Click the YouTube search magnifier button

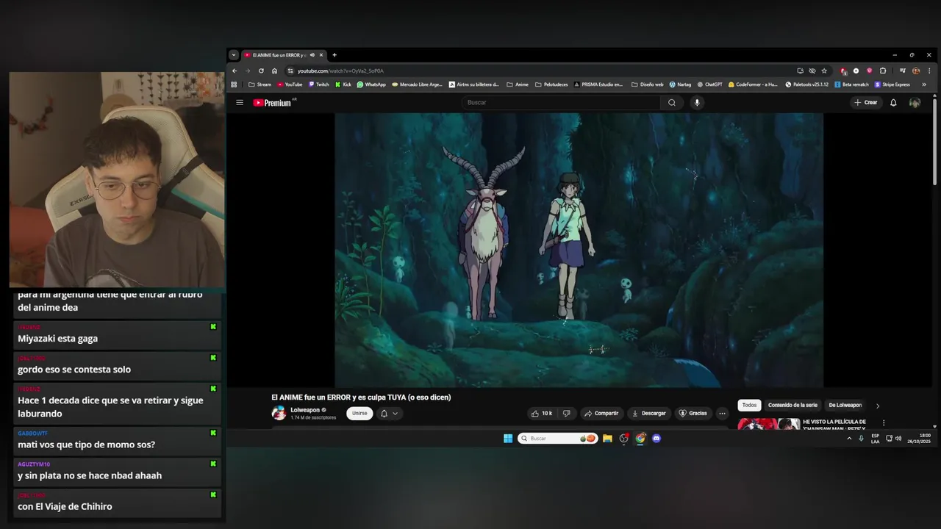point(671,103)
